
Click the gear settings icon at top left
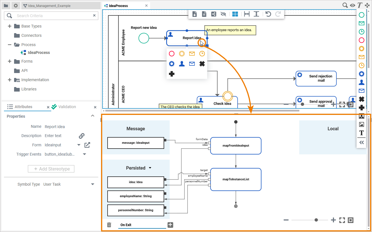(16, 6)
